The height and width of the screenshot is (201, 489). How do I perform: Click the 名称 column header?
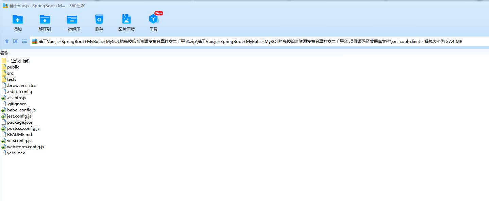click(x=4, y=53)
